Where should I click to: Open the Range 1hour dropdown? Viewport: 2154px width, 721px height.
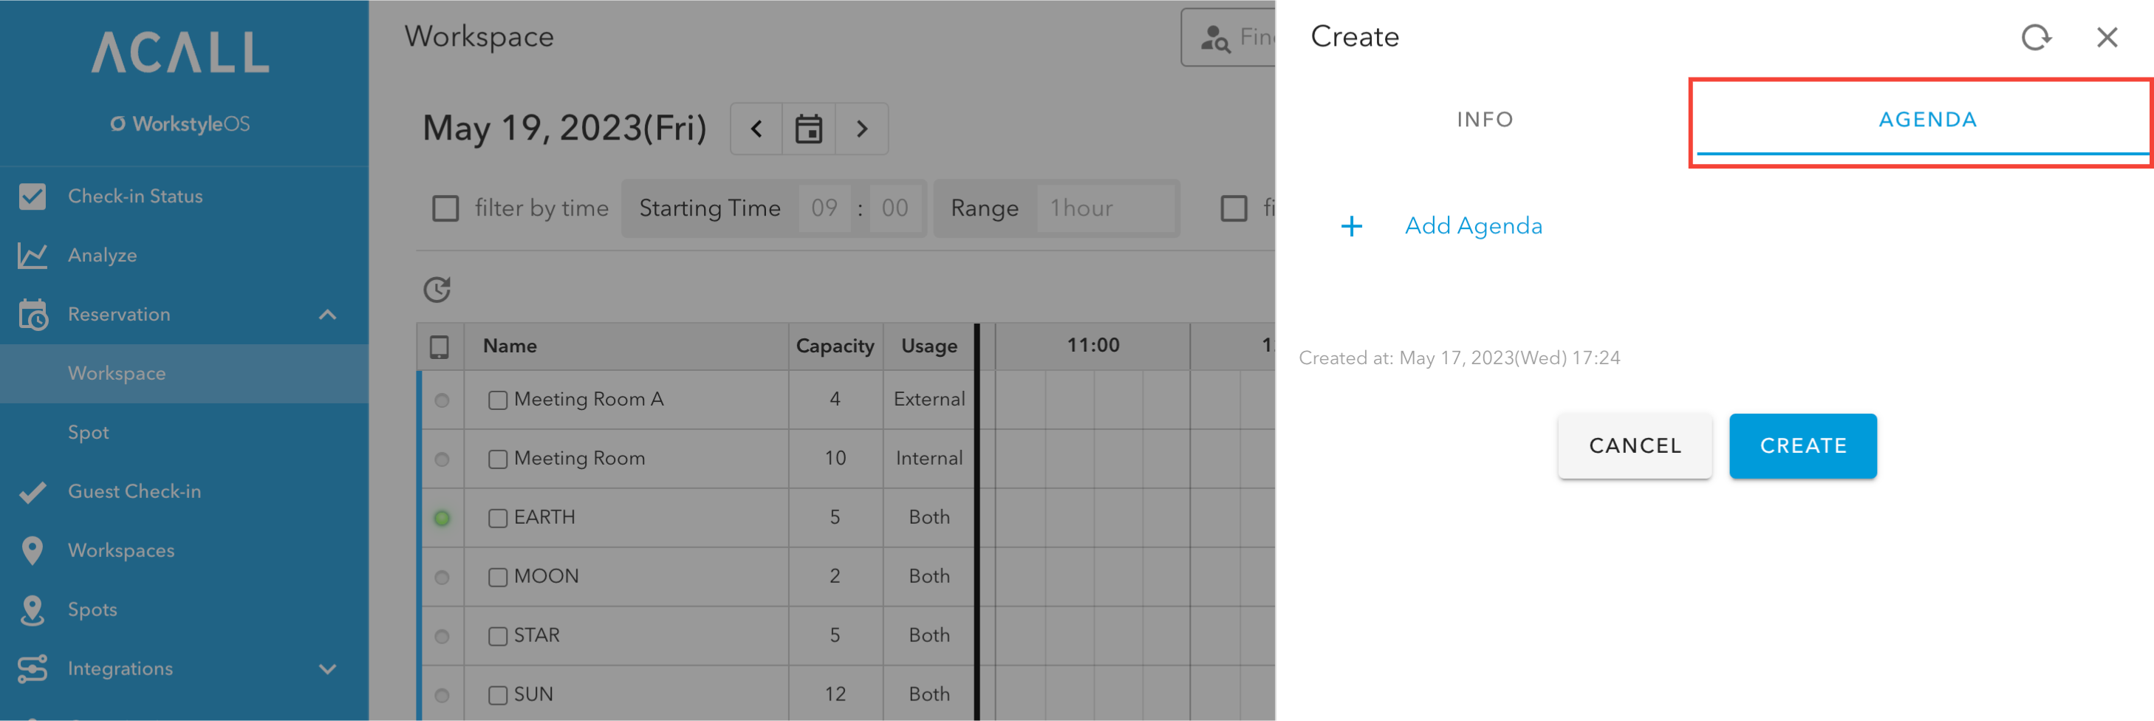point(1105,208)
